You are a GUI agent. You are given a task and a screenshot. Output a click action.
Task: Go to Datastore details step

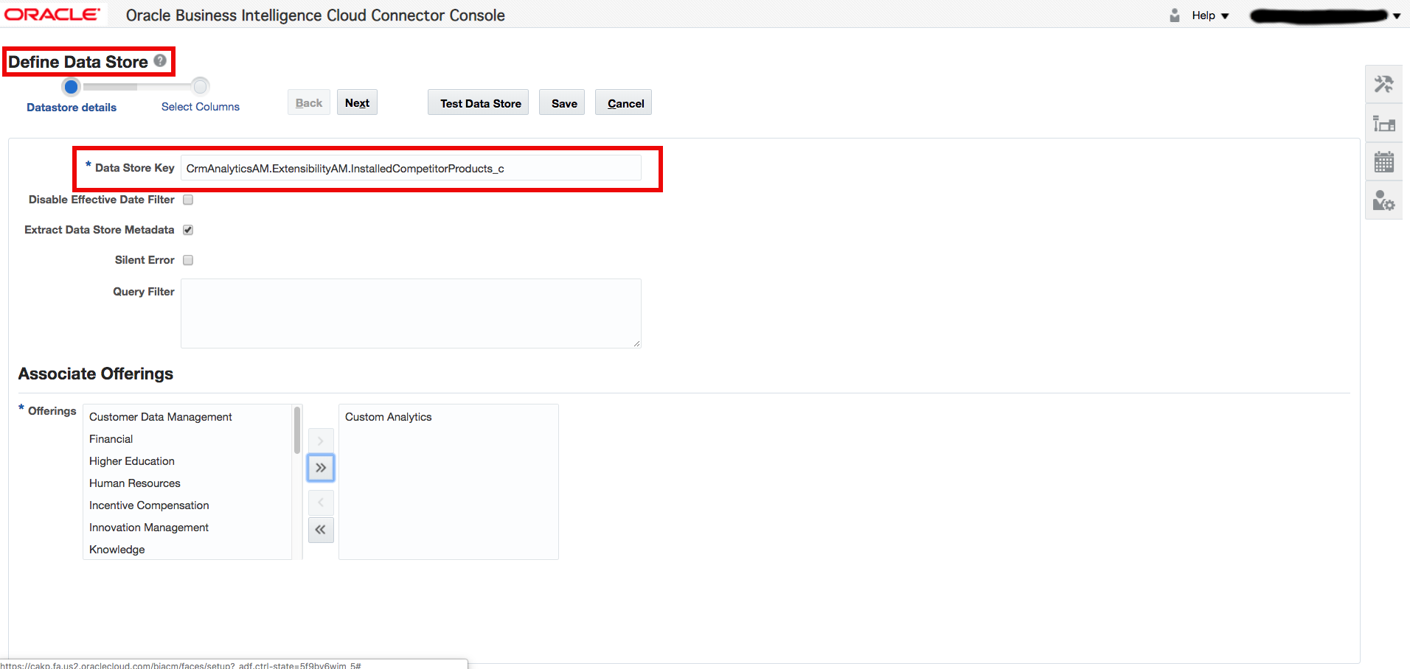pyautogui.click(x=72, y=108)
